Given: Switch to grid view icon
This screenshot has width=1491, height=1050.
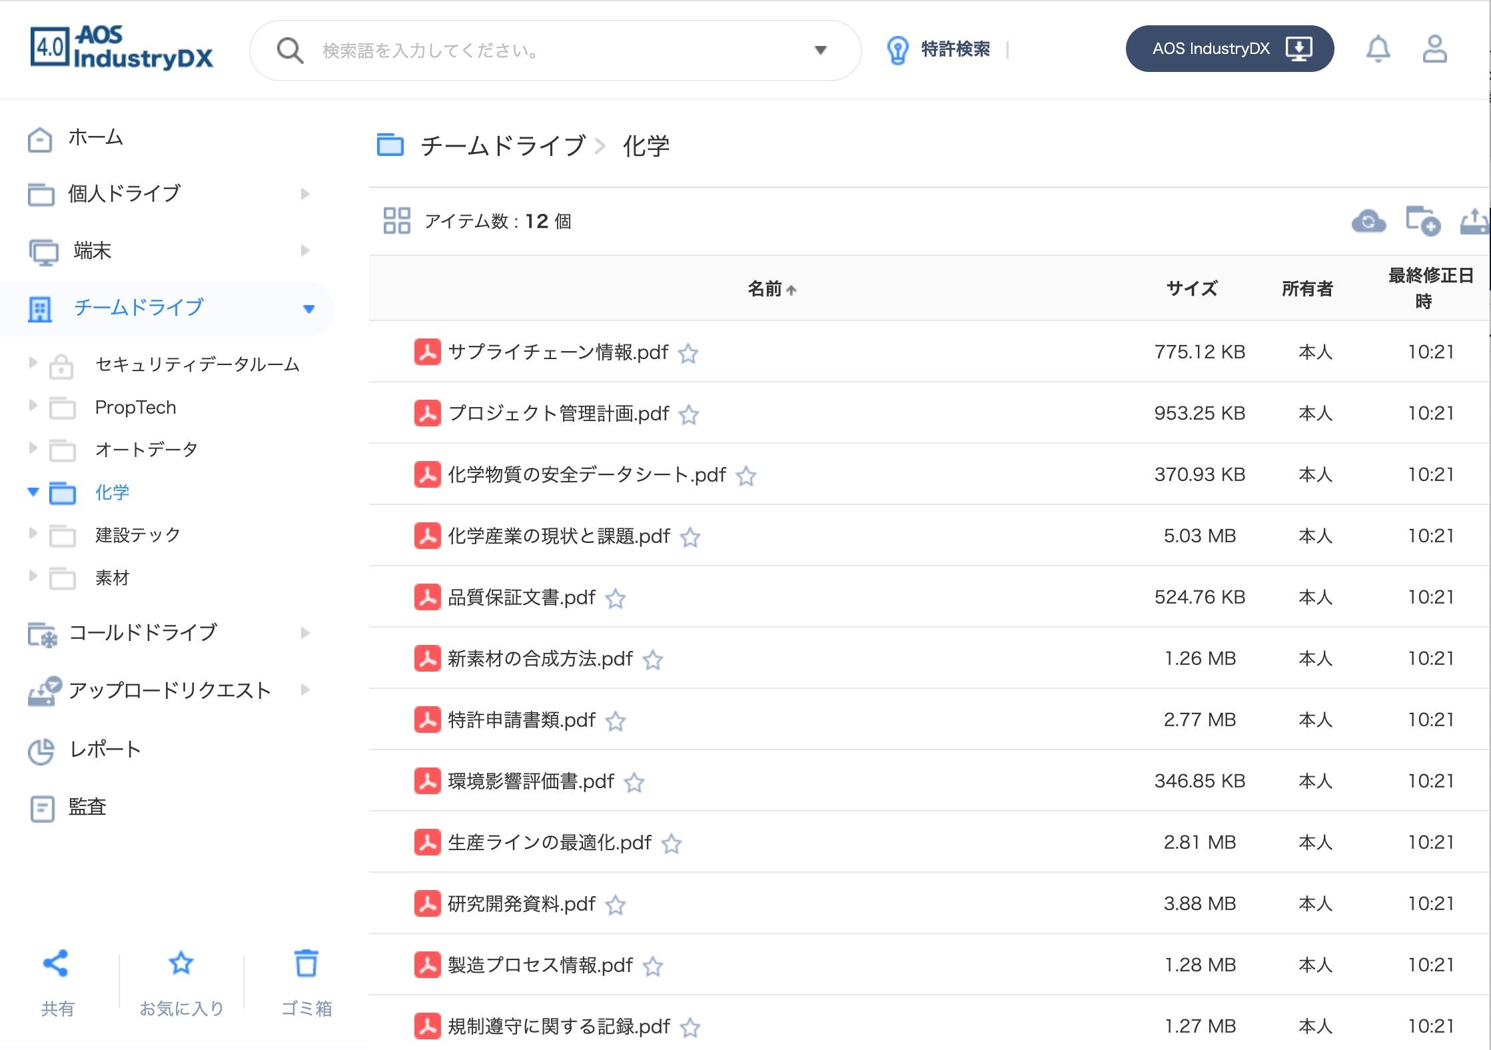Looking at the screenshot, I should pos(396,221).
